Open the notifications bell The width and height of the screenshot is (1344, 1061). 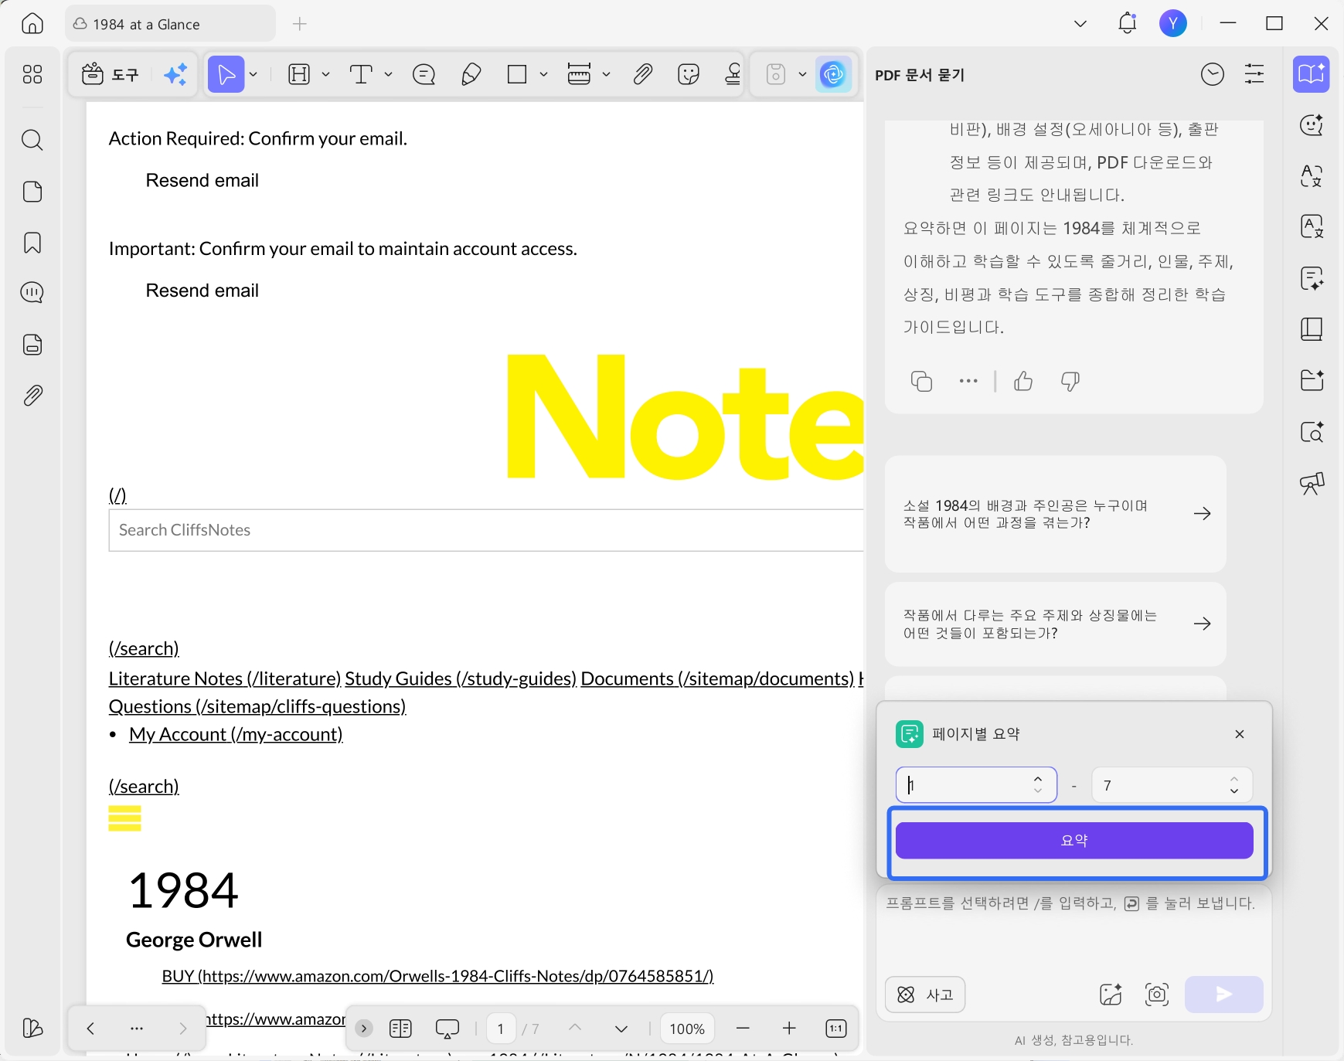(x=1128, y=23)
